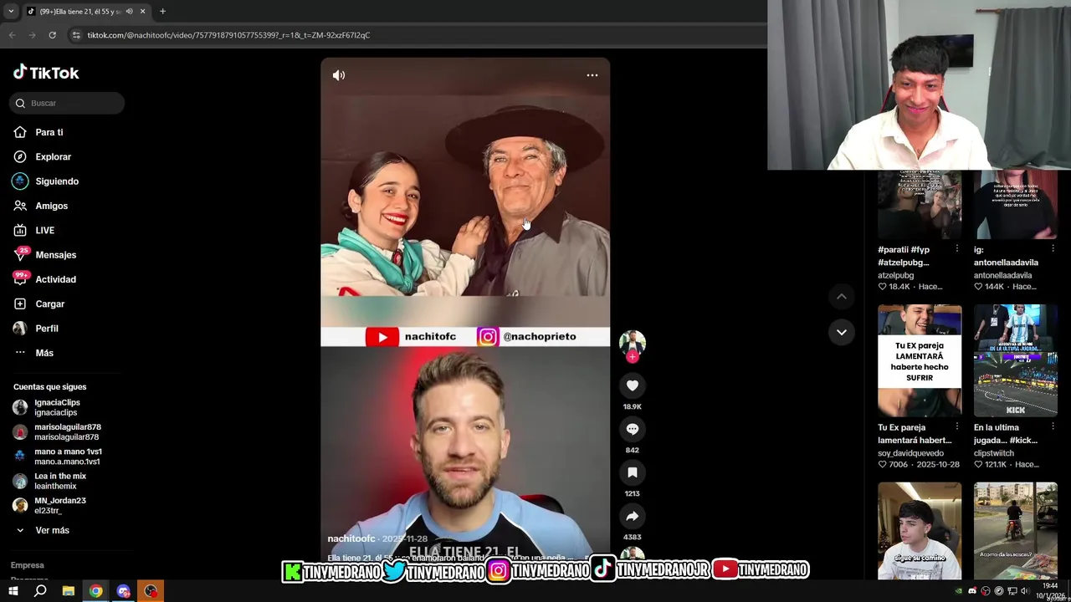Mute the tab via its audio icon
This screenshot has height=602, width=1071.
(129, 11)
